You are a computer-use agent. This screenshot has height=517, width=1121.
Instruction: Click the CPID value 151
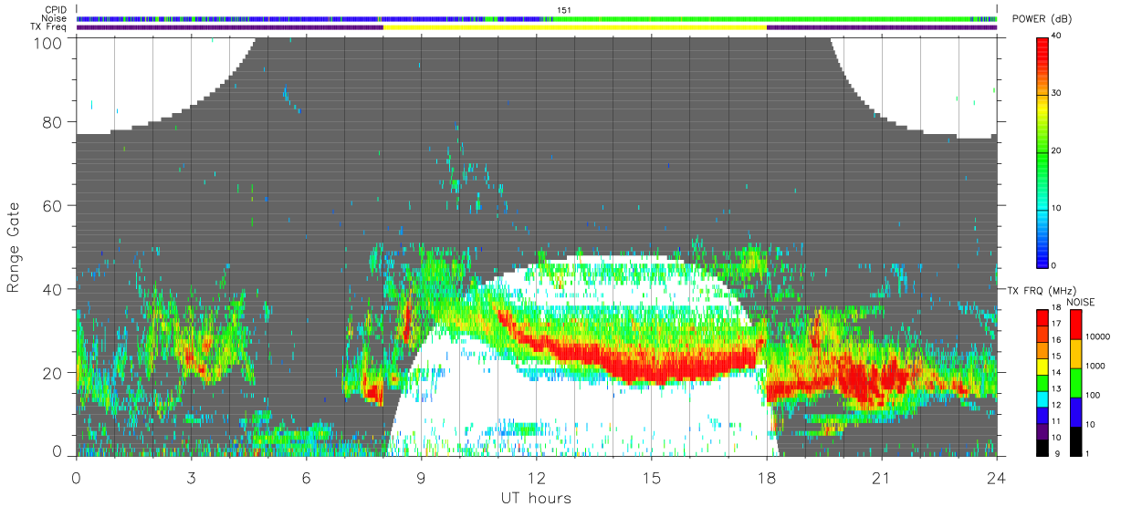tap(564, 10)
